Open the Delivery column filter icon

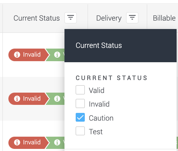[132, 18]
